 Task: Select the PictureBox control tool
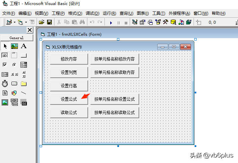click(14, 46)
